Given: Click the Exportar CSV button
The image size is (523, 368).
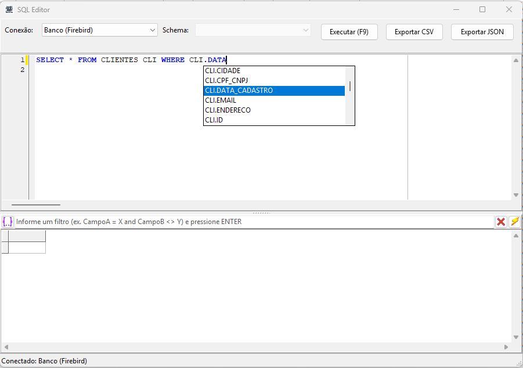Looking at the screenshot, I should (x=414, y=32).
